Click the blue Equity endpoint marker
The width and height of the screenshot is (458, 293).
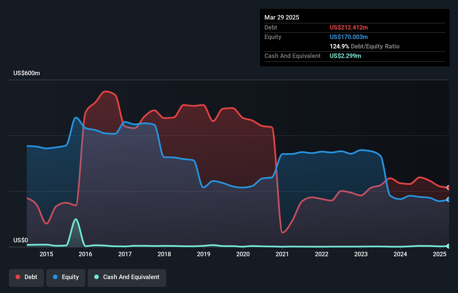(x=449, y=199)
